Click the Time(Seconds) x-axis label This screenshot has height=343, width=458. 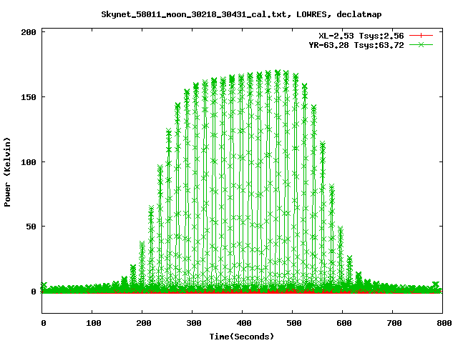pos(242,337)
